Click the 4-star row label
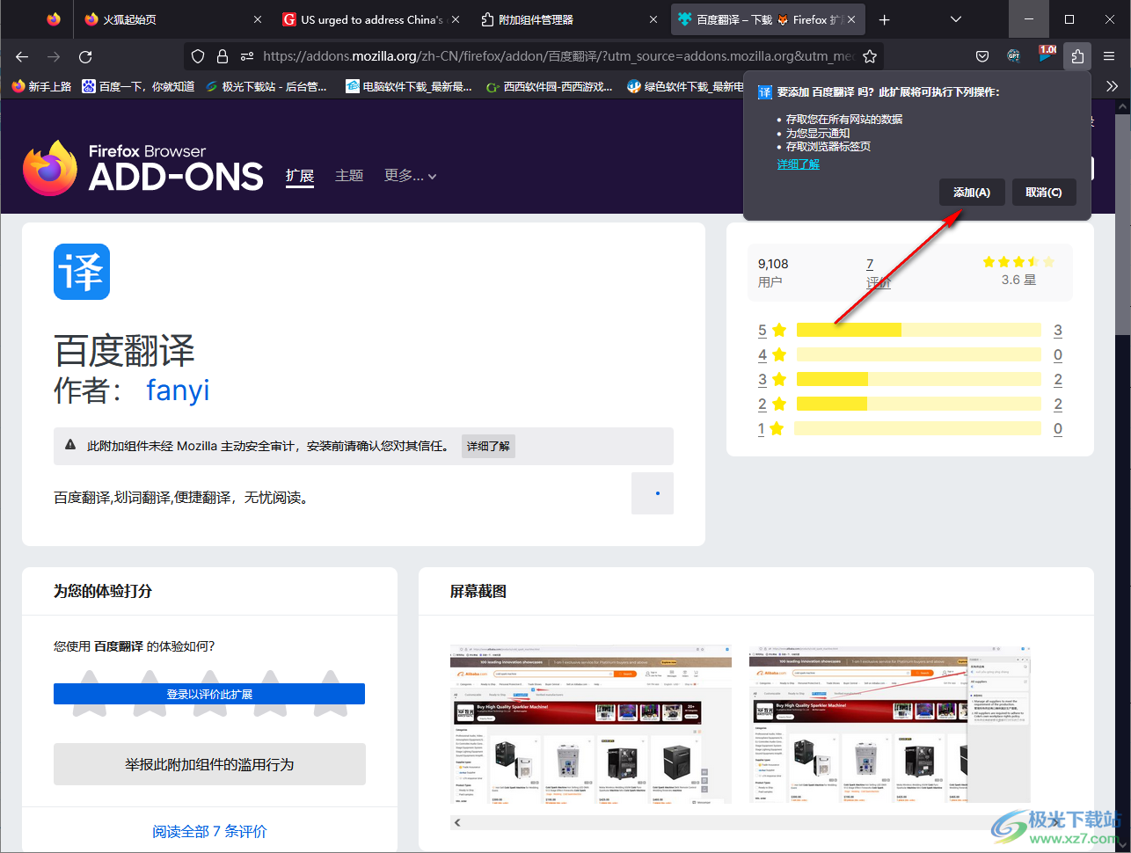Image resolution: width=1131 pixels, height=853 pixels. coord(763,355)
